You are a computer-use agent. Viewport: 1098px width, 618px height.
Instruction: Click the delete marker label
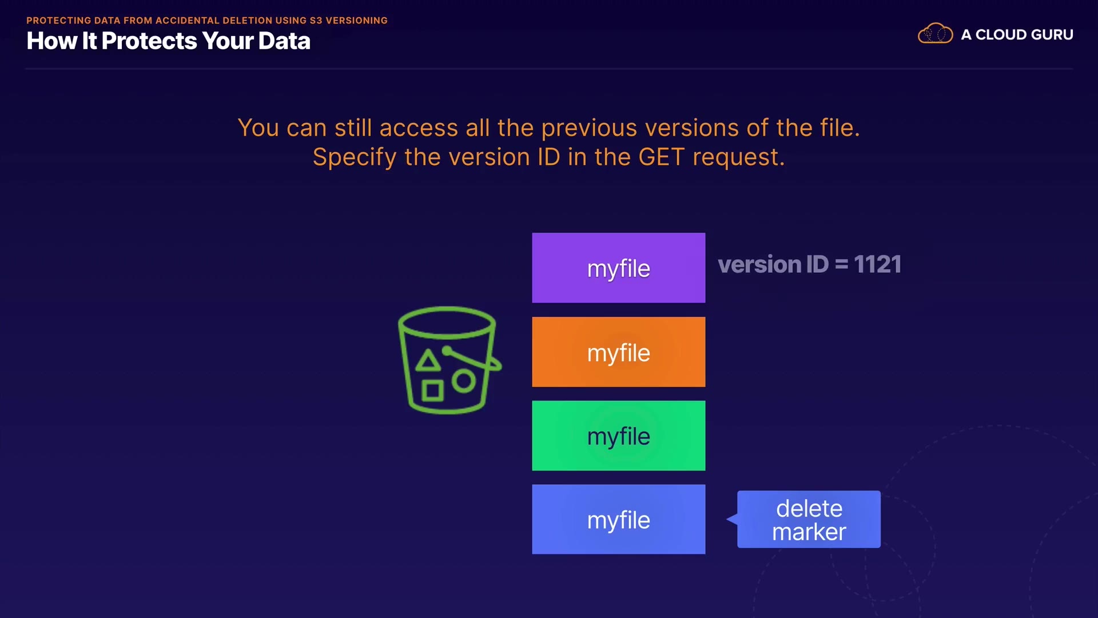809,520
